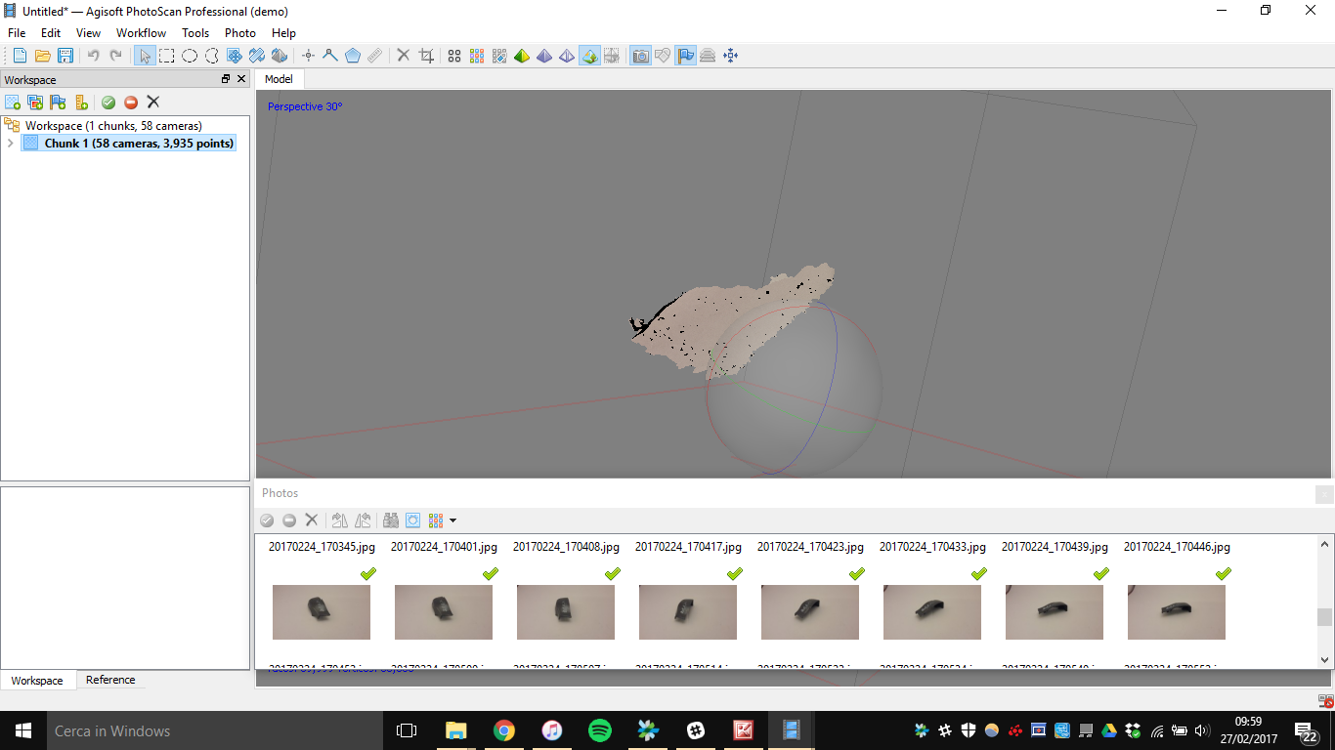This screenshot has height=750, width=1335.
Task: Show dense cloud classes view
Action: click(x=499, y=56)
